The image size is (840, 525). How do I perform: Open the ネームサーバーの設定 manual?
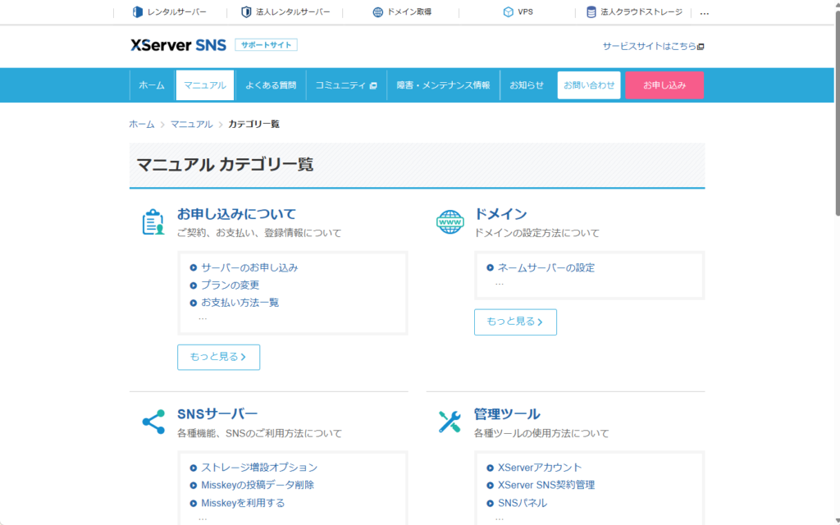[546, 267]
